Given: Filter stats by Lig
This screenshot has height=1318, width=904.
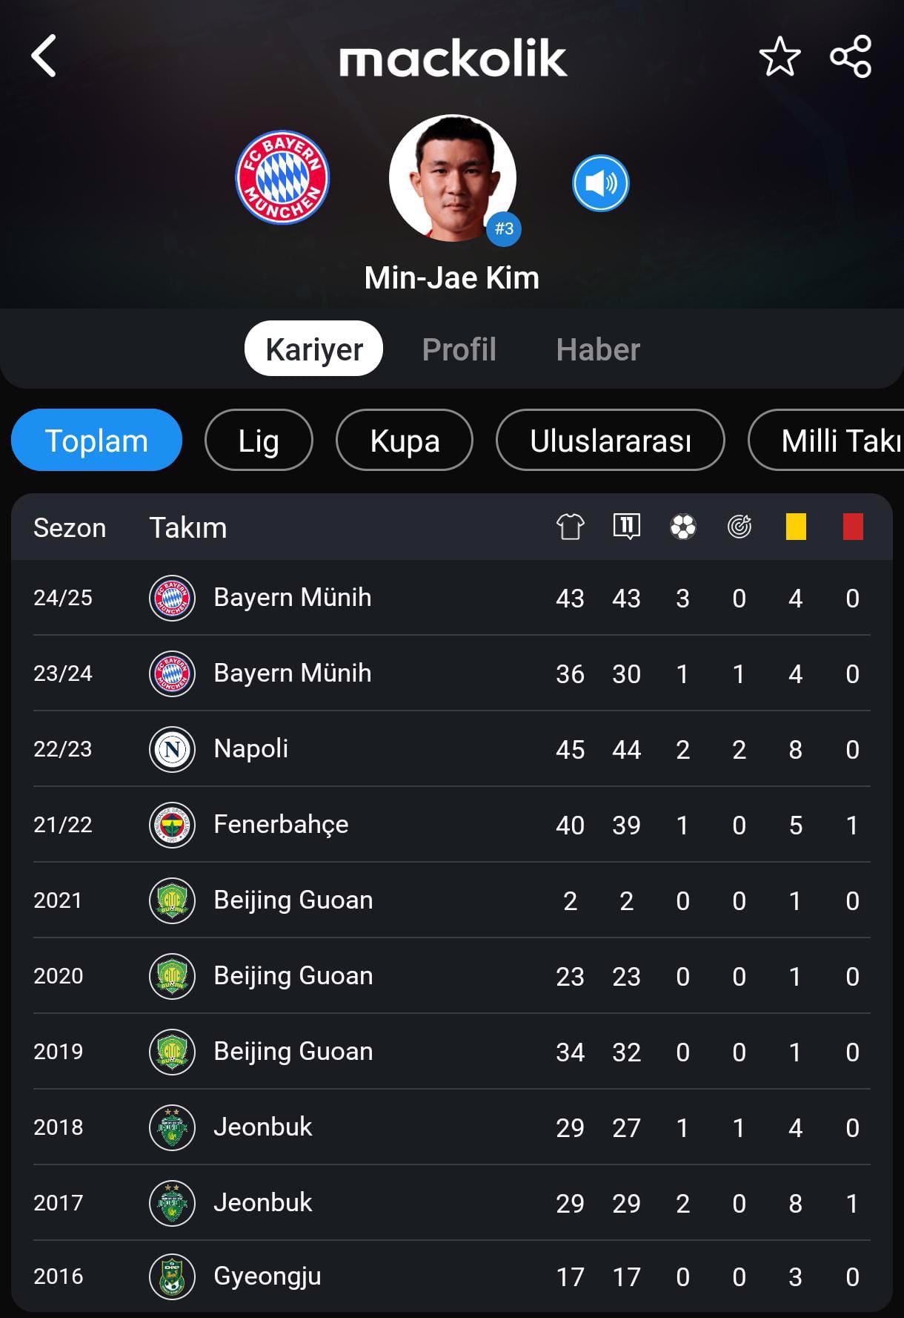Looking at the screenshot, I should point(259,441).
